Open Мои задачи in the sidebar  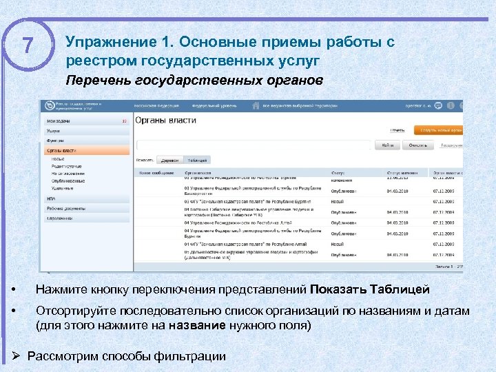coord(87,121)
